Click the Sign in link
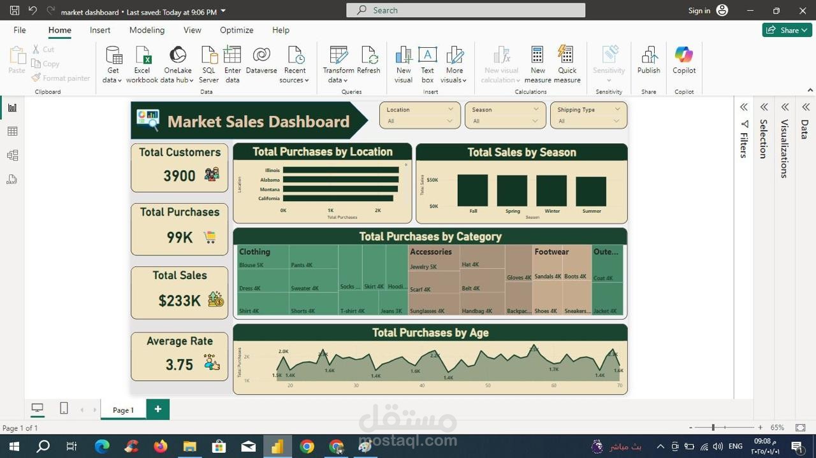This screenshot has height=458, width=816. point(701,10)
